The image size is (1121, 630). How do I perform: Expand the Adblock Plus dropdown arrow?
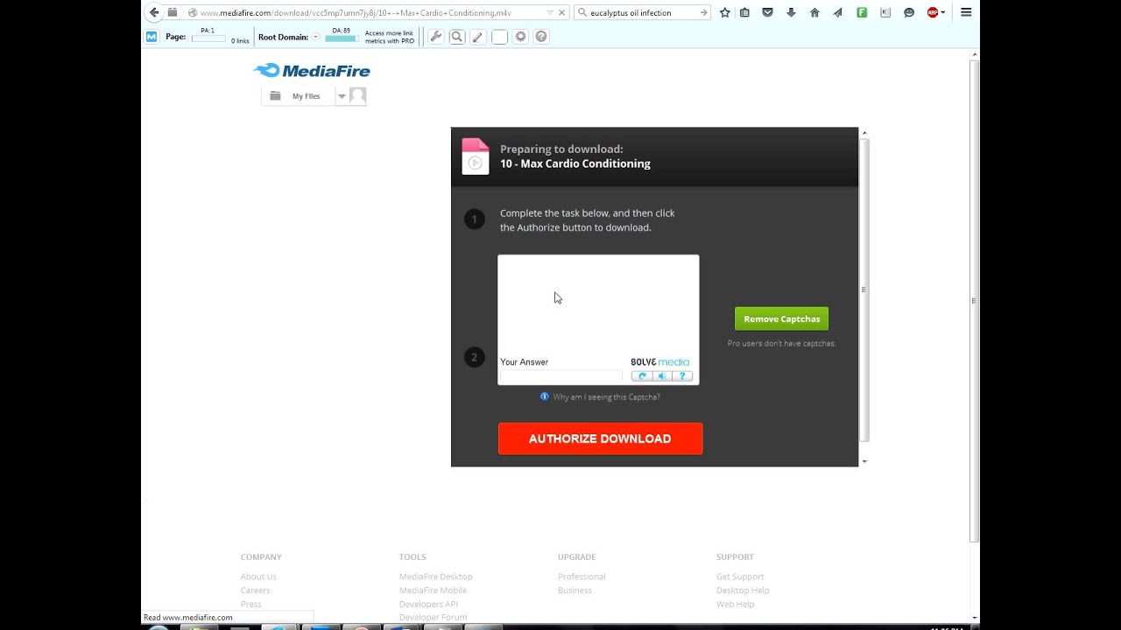pyautogui.click(x=943, y=13)
